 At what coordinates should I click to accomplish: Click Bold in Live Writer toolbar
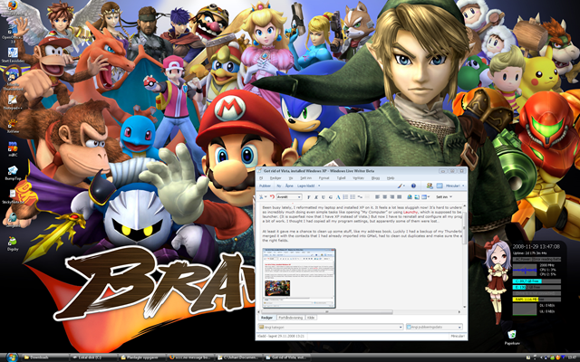coord(308,197)
